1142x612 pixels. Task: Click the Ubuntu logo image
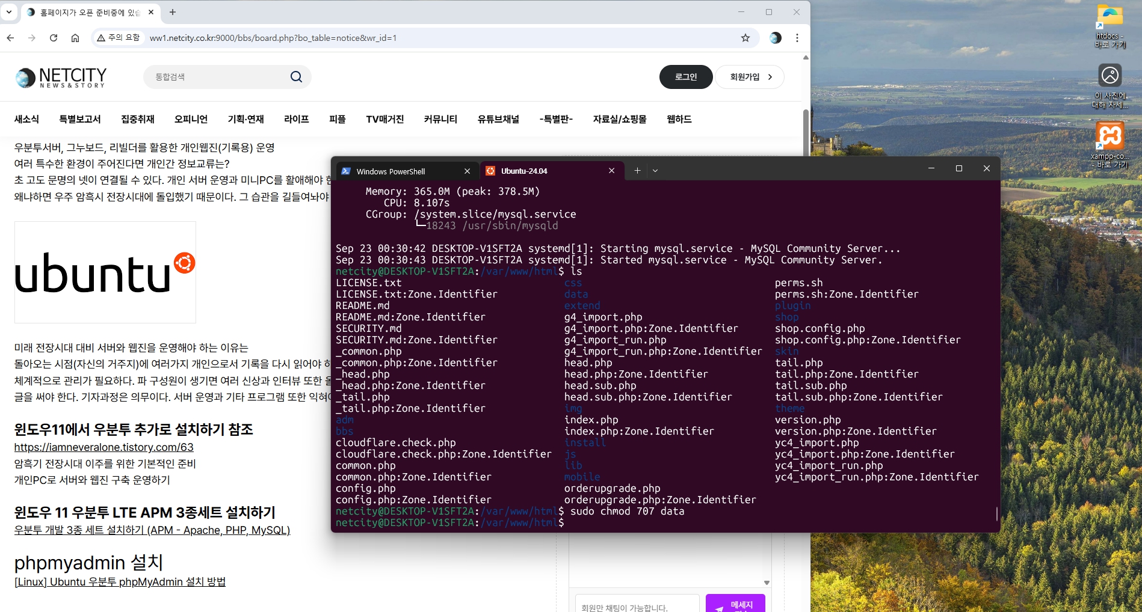click(105, 272)
